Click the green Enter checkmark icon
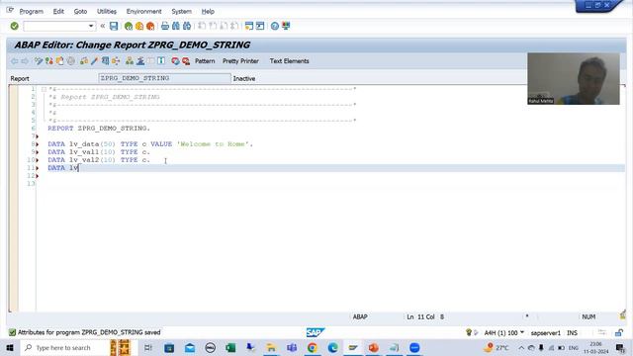The height and width of the screenshot is (356, 633). [15, 26]
